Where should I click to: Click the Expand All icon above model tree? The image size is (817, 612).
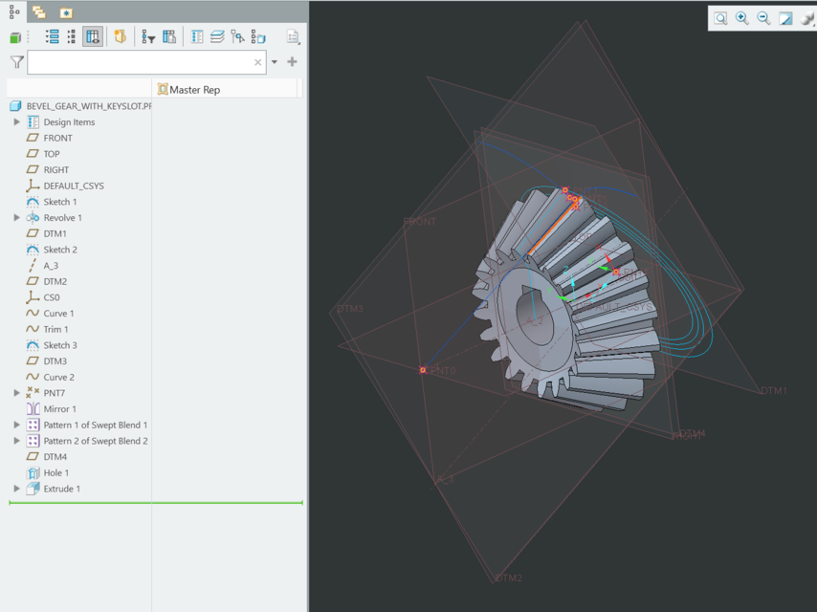tap(54, 36)
